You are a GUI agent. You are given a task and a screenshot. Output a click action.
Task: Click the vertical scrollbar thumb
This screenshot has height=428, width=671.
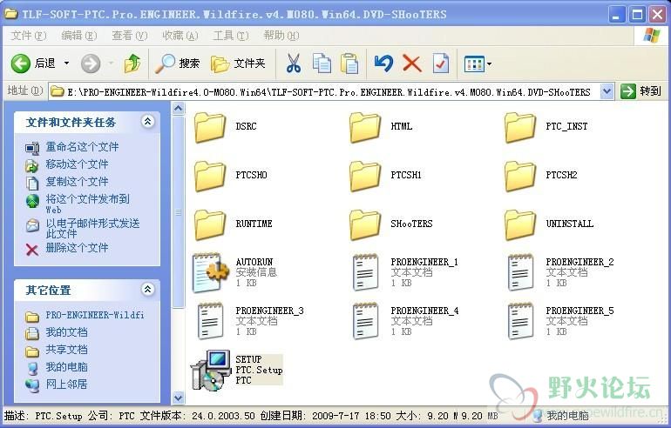(x=178, y=212)
